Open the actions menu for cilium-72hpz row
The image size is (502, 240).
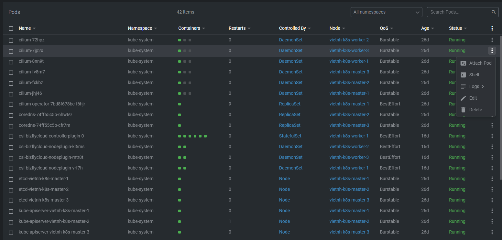(492, 40)
